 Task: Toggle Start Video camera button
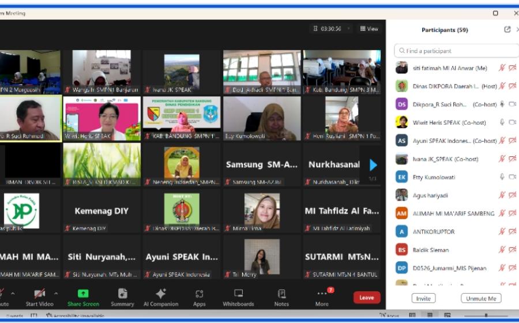click(39, 294)
